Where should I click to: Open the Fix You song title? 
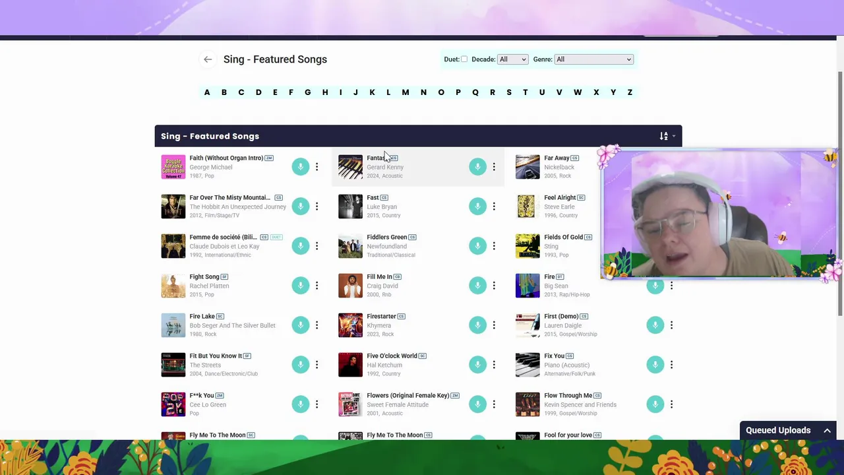(554, 356)
